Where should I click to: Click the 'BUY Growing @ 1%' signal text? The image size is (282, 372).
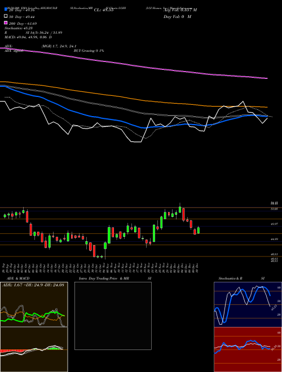[x=89, y=51]
